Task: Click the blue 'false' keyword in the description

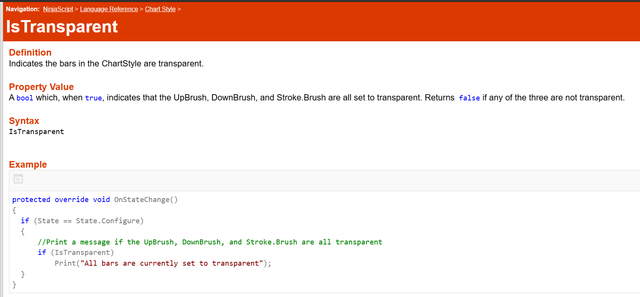Action: [x=469, y=98]
